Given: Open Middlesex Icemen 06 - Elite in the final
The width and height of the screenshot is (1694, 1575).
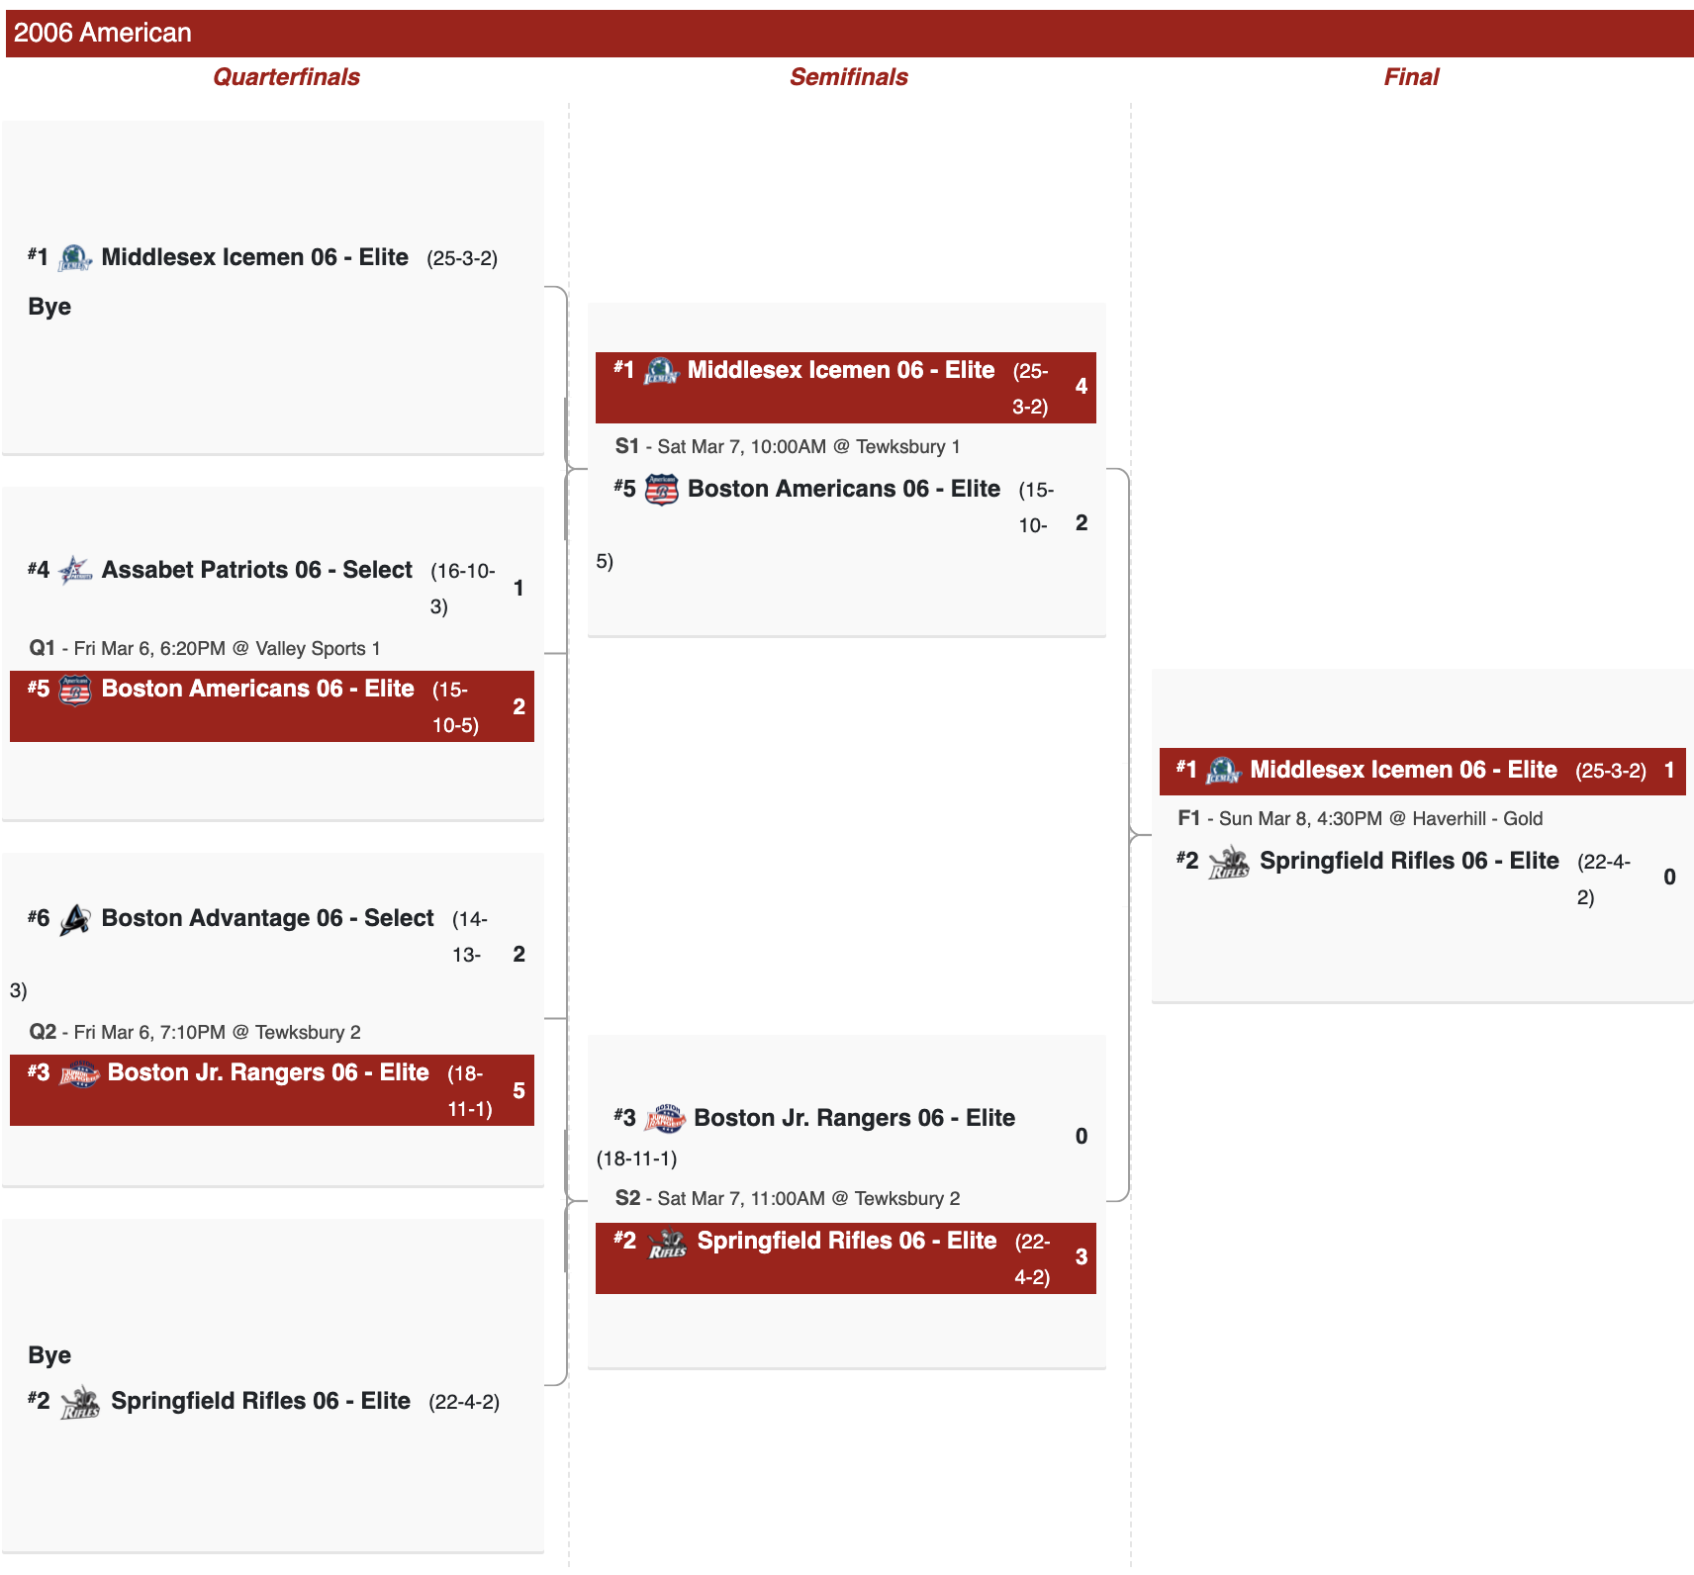Looking at the screenshot, I should pos(1404,770).
